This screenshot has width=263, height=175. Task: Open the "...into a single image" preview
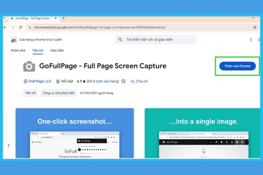click(x=203, y=133)
